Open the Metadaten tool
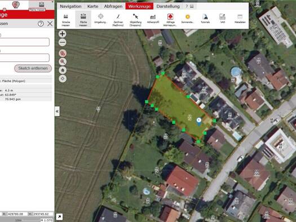Image resolution: width=296 pixels, height=222 pixels. 240,19
